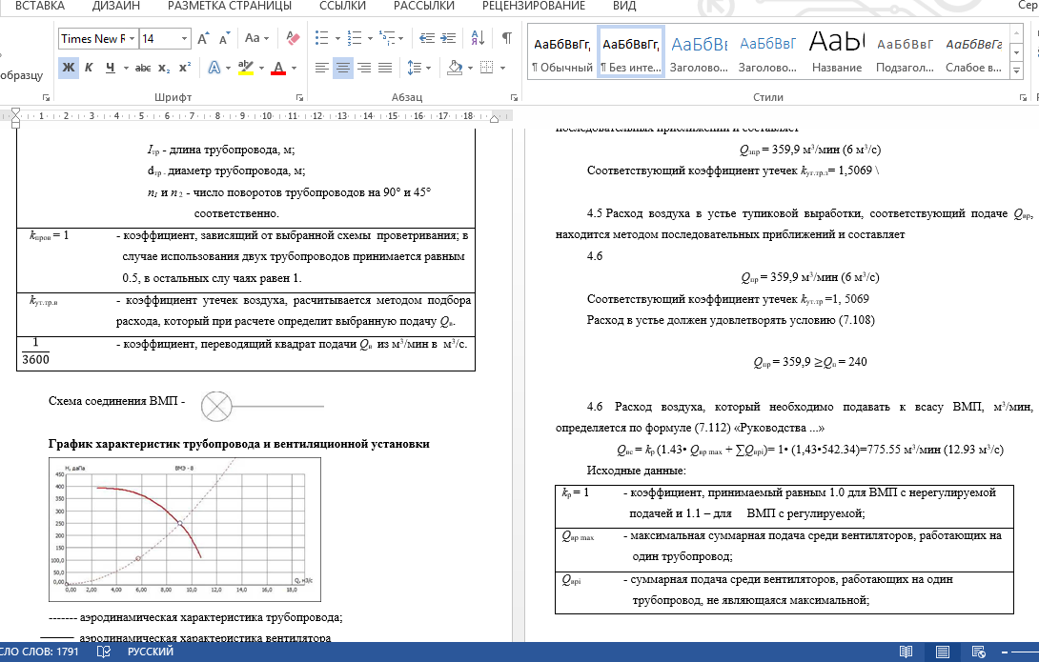Increase paragraph indent
Viewport: 1039px width, 662px height.
[x=448, y=38]
